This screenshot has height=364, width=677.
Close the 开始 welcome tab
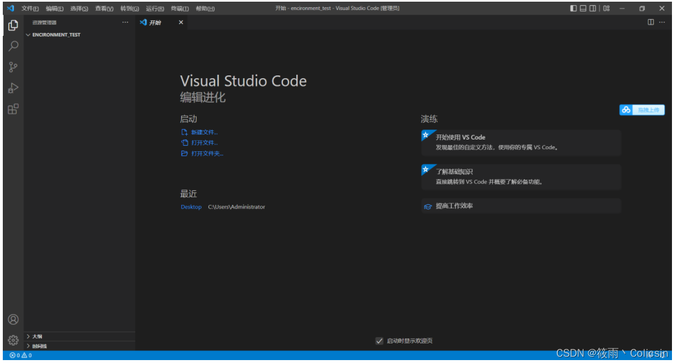pos(181,22)
